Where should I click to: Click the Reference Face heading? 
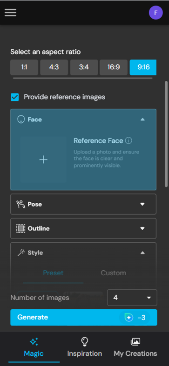point(98,140)
